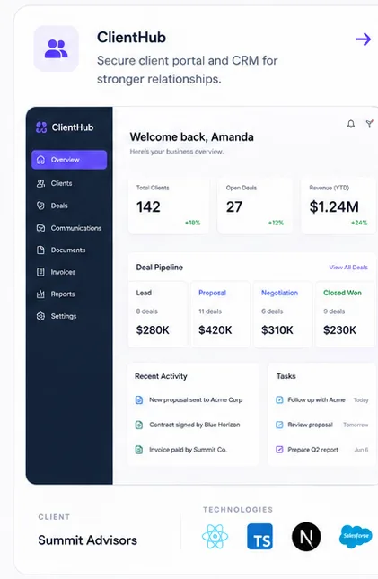Viewport: 378px width, 579px height.
Task: Click the ClientHub project title
Action: [132, 38]
